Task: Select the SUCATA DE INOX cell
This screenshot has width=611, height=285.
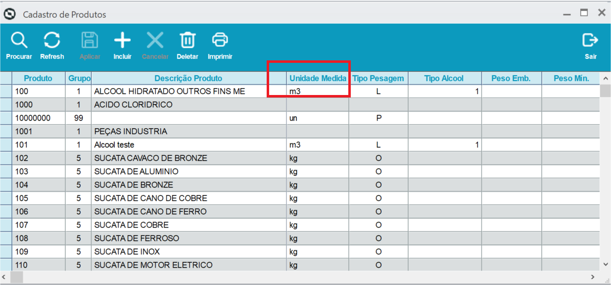Action: pyautogui.click(x=188, y=252)
